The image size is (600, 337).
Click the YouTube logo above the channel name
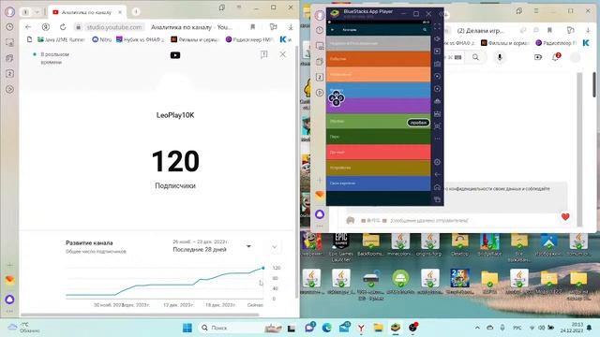pyautogui.click(x=175, y=55)
